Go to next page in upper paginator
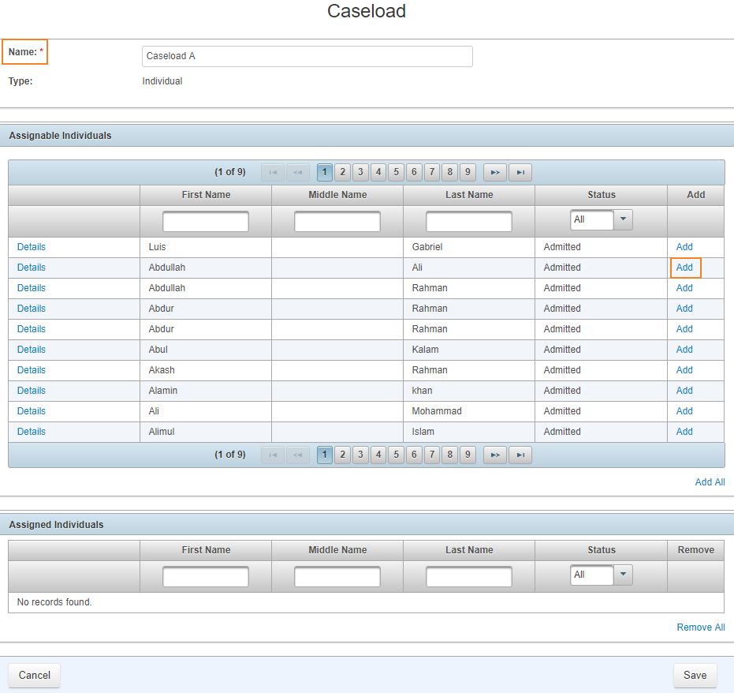The width and height of the screenshot is (734, 693). pos(495,172)
